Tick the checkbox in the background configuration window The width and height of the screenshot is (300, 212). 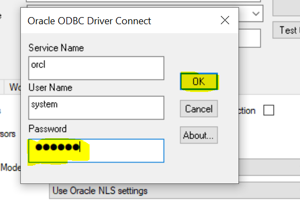tap(269, 110)
